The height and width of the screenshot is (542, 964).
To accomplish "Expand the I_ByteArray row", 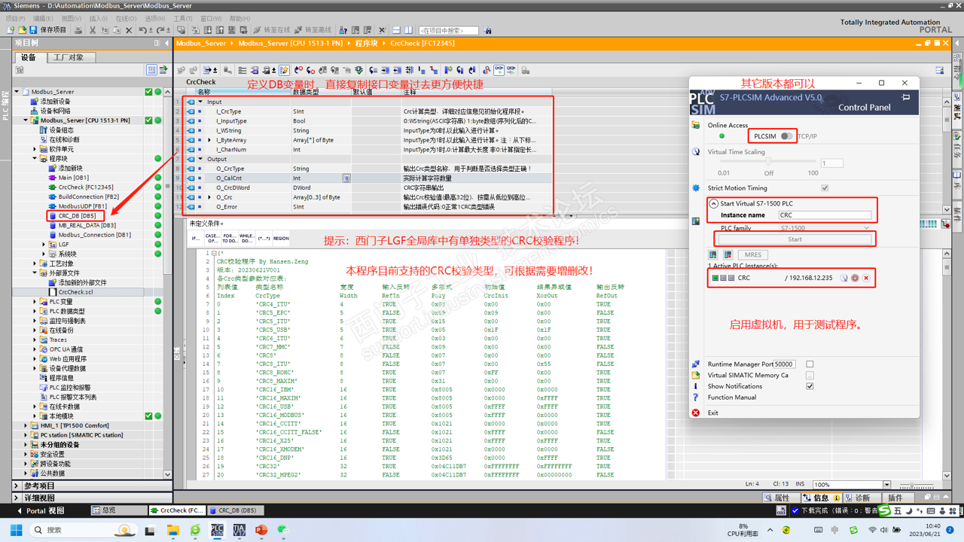I will 209,140.
